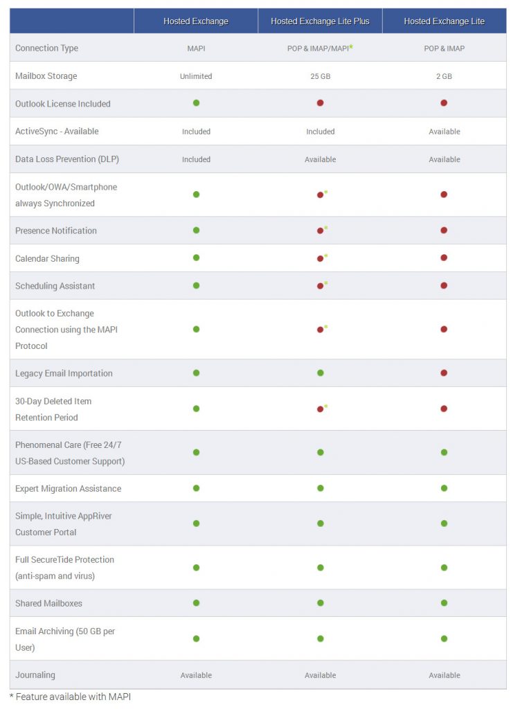Click green dot for Outlook License under Hosted Exchange
This screenshot has height=709, width=520.
coord(196,103)
